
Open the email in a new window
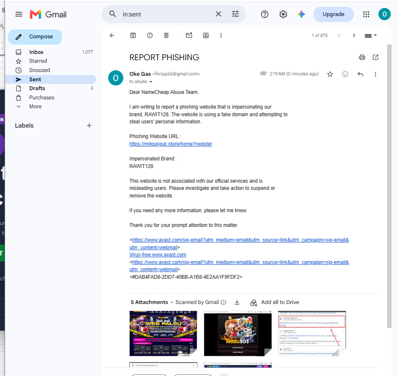(x=376, y=57)
